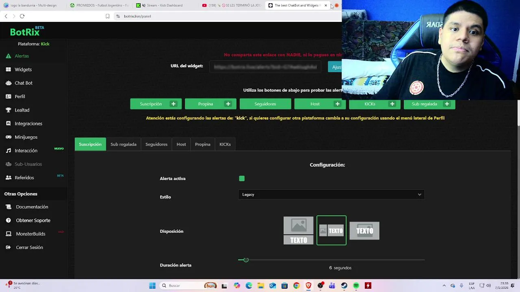
Task: Click the blurred URL del widget field
Action: pyautogui.click(x=266, y=67)
